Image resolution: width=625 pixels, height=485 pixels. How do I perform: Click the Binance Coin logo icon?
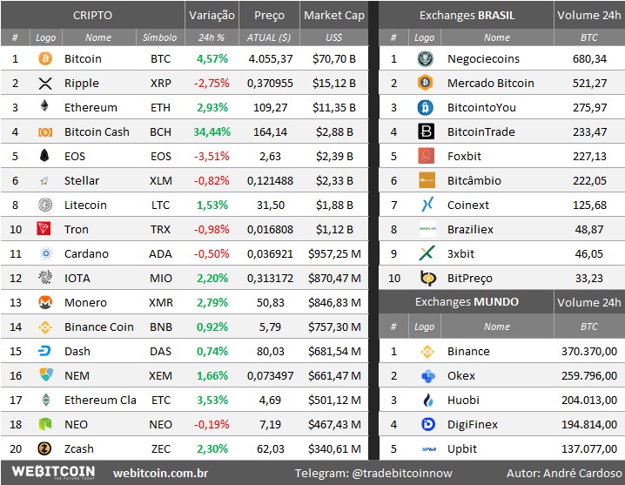pyautogui.click(x=45, y=327)
